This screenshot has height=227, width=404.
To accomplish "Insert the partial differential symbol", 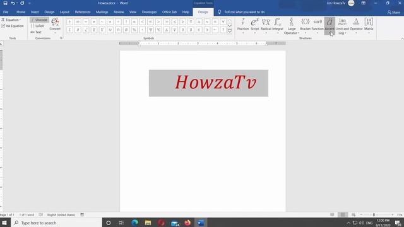I will click(x=78, y=30).
